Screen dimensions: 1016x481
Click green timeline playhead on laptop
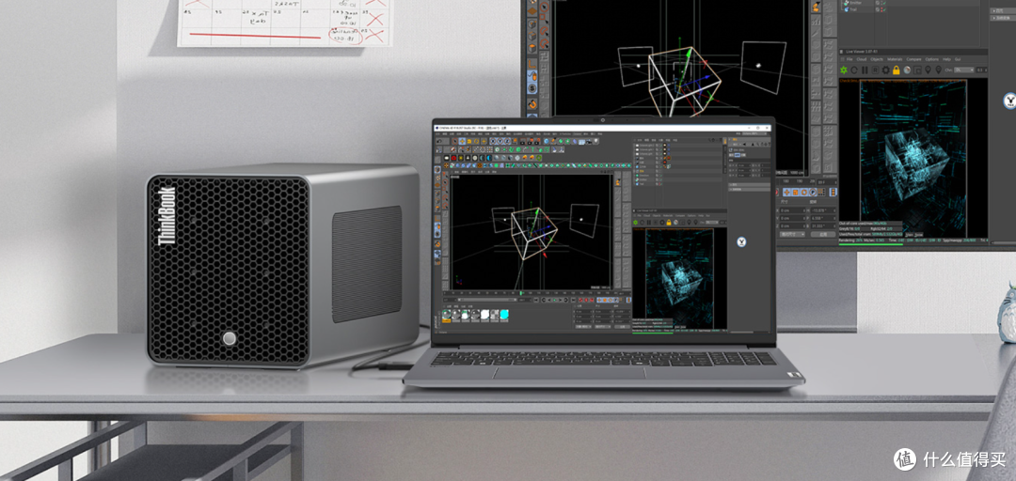[x=521, y=293]
